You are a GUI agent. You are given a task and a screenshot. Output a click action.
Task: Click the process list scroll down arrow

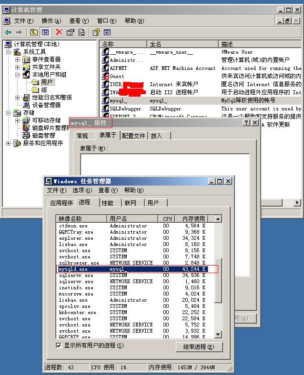(218, 335)
